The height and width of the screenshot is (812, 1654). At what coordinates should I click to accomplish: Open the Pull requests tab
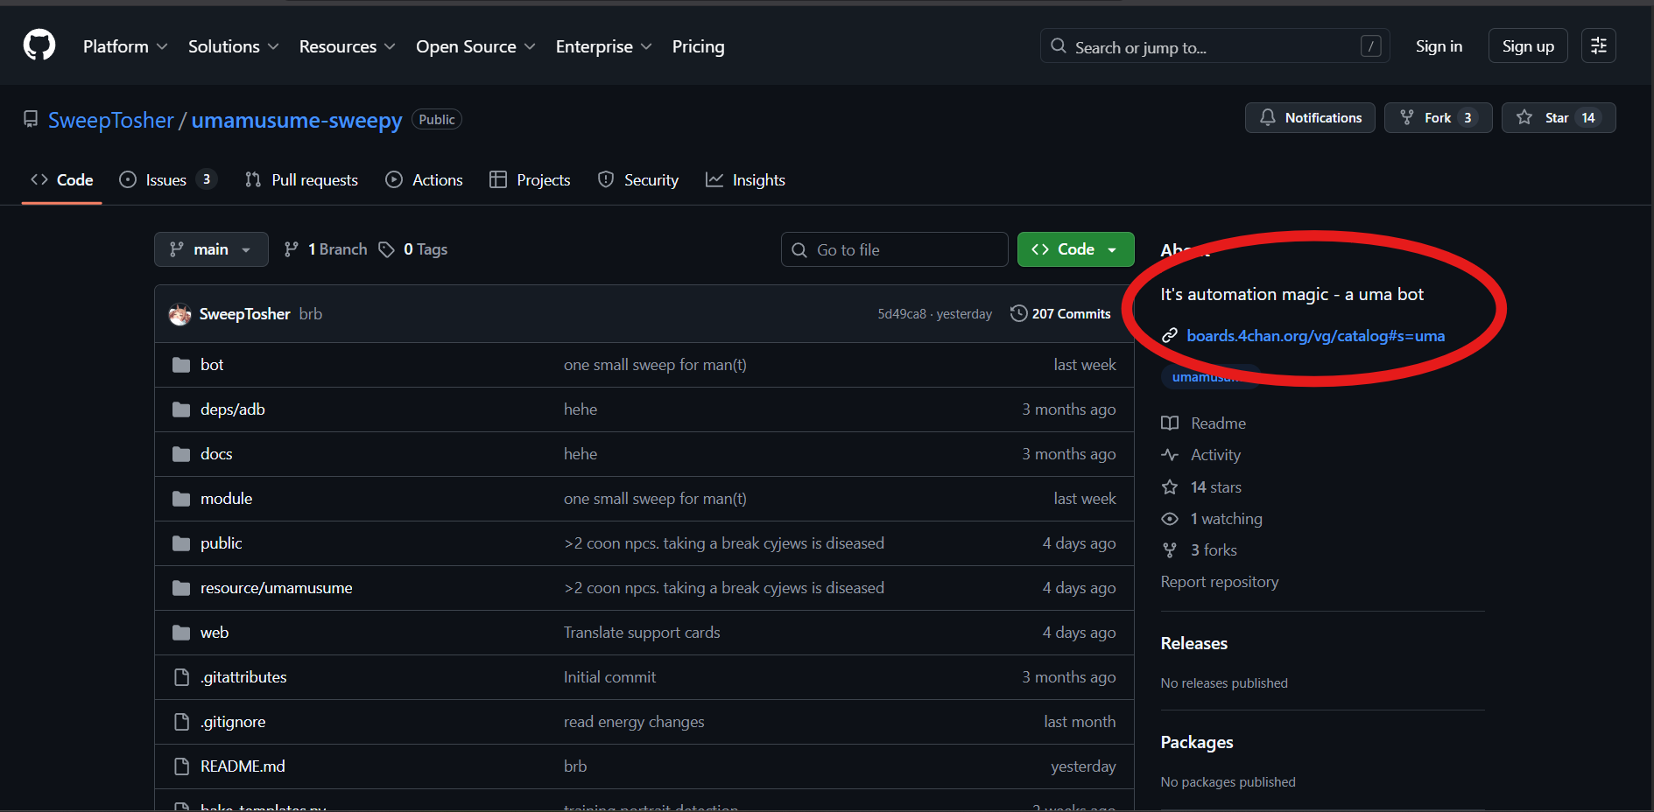pyautogui.click(x=302, y=180)
